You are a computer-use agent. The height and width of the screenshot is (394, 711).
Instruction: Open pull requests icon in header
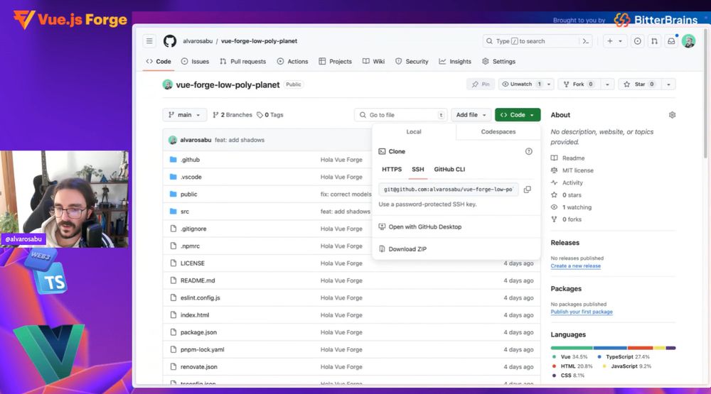[x=654, y=41]
